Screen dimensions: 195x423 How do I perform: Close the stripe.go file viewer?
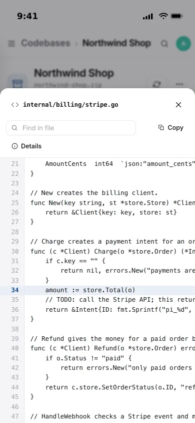[178, 105]
